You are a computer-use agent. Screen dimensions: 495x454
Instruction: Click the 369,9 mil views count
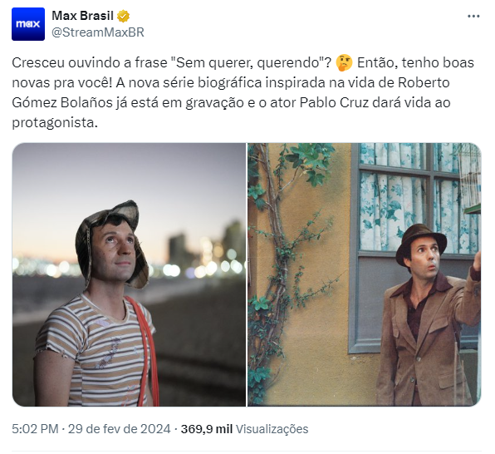[207, 429]
